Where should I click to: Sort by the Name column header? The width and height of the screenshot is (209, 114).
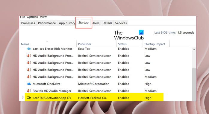pyautogui.click(x=48, y=44)
